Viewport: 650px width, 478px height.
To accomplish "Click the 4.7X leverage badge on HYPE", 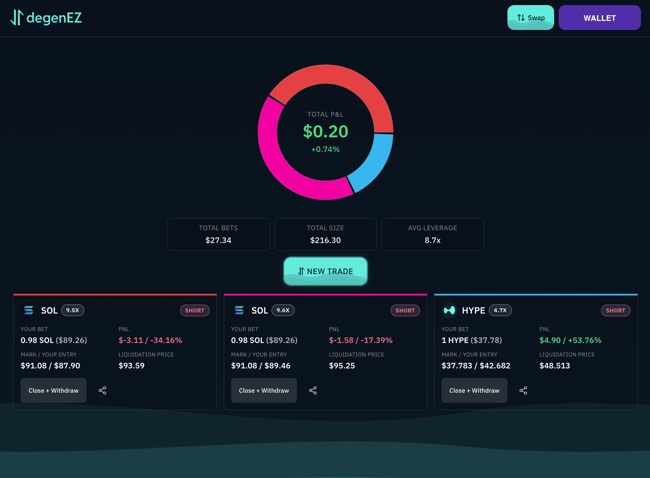I will click(500, 310).
